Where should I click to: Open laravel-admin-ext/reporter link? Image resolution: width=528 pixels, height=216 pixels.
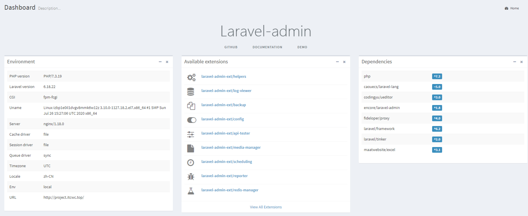(x=224, y=176)
